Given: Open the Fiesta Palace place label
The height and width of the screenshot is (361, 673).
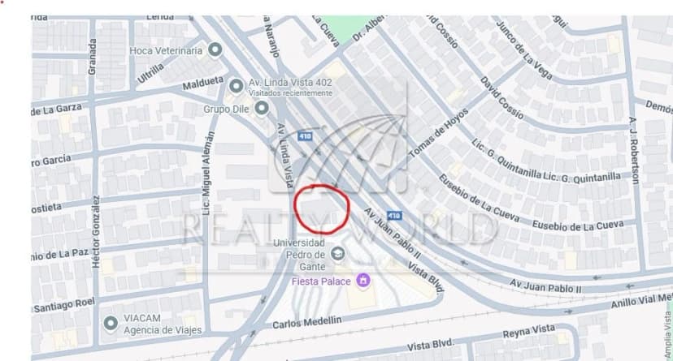Looking at the screenshot, I should 321,281.
